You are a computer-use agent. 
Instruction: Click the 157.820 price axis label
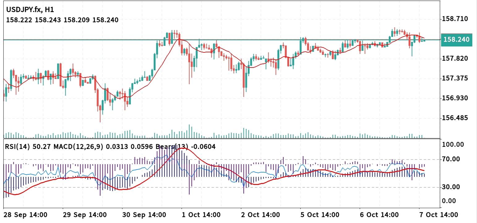[x=455, y=59]
